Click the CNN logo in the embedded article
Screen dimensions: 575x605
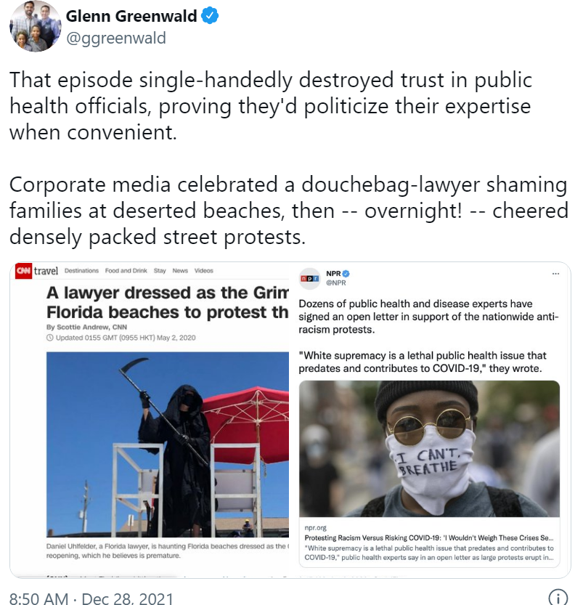click(23, 270)
